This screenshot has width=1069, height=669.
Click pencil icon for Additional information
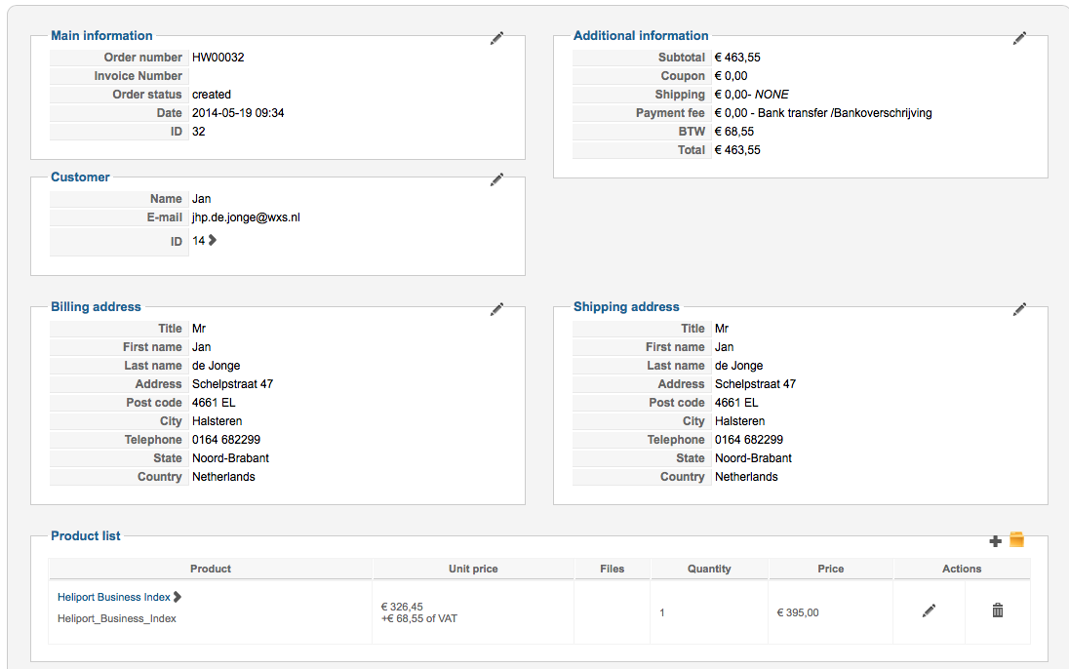[x=1019, y=38]
